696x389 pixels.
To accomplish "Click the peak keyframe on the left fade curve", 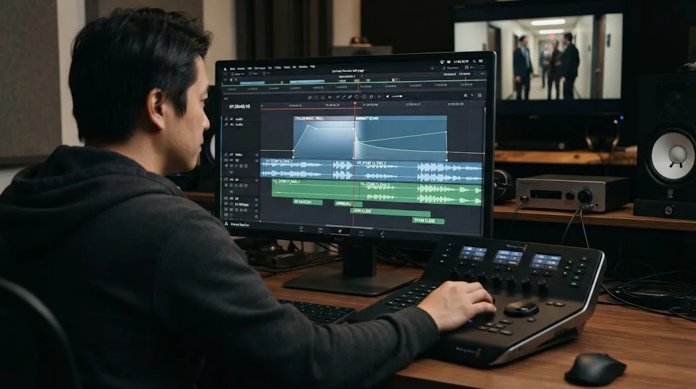I will click(308, 126).
